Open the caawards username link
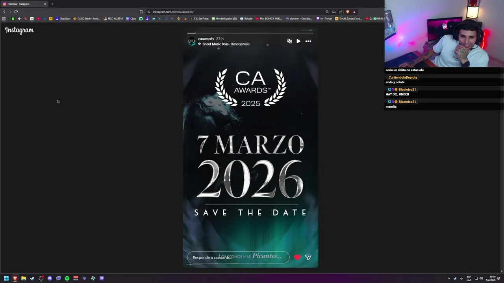504x283 pixels. [x=206, y=39]
